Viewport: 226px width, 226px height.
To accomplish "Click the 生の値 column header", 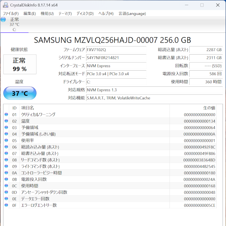I will [193, 108].
